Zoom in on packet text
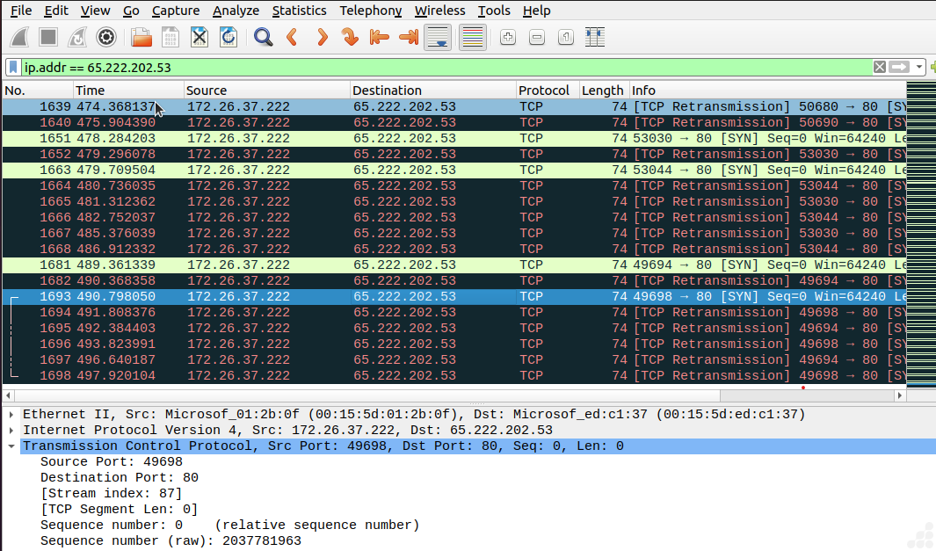Image resolution: width=936 pixels, height=551 pixels. coord(507,37)
